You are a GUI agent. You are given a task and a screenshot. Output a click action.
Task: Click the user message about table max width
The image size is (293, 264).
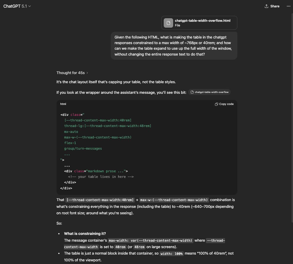coord(174,46)
